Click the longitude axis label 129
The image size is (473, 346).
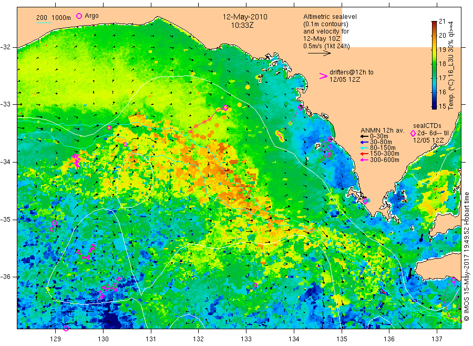(x=56, y=339)
